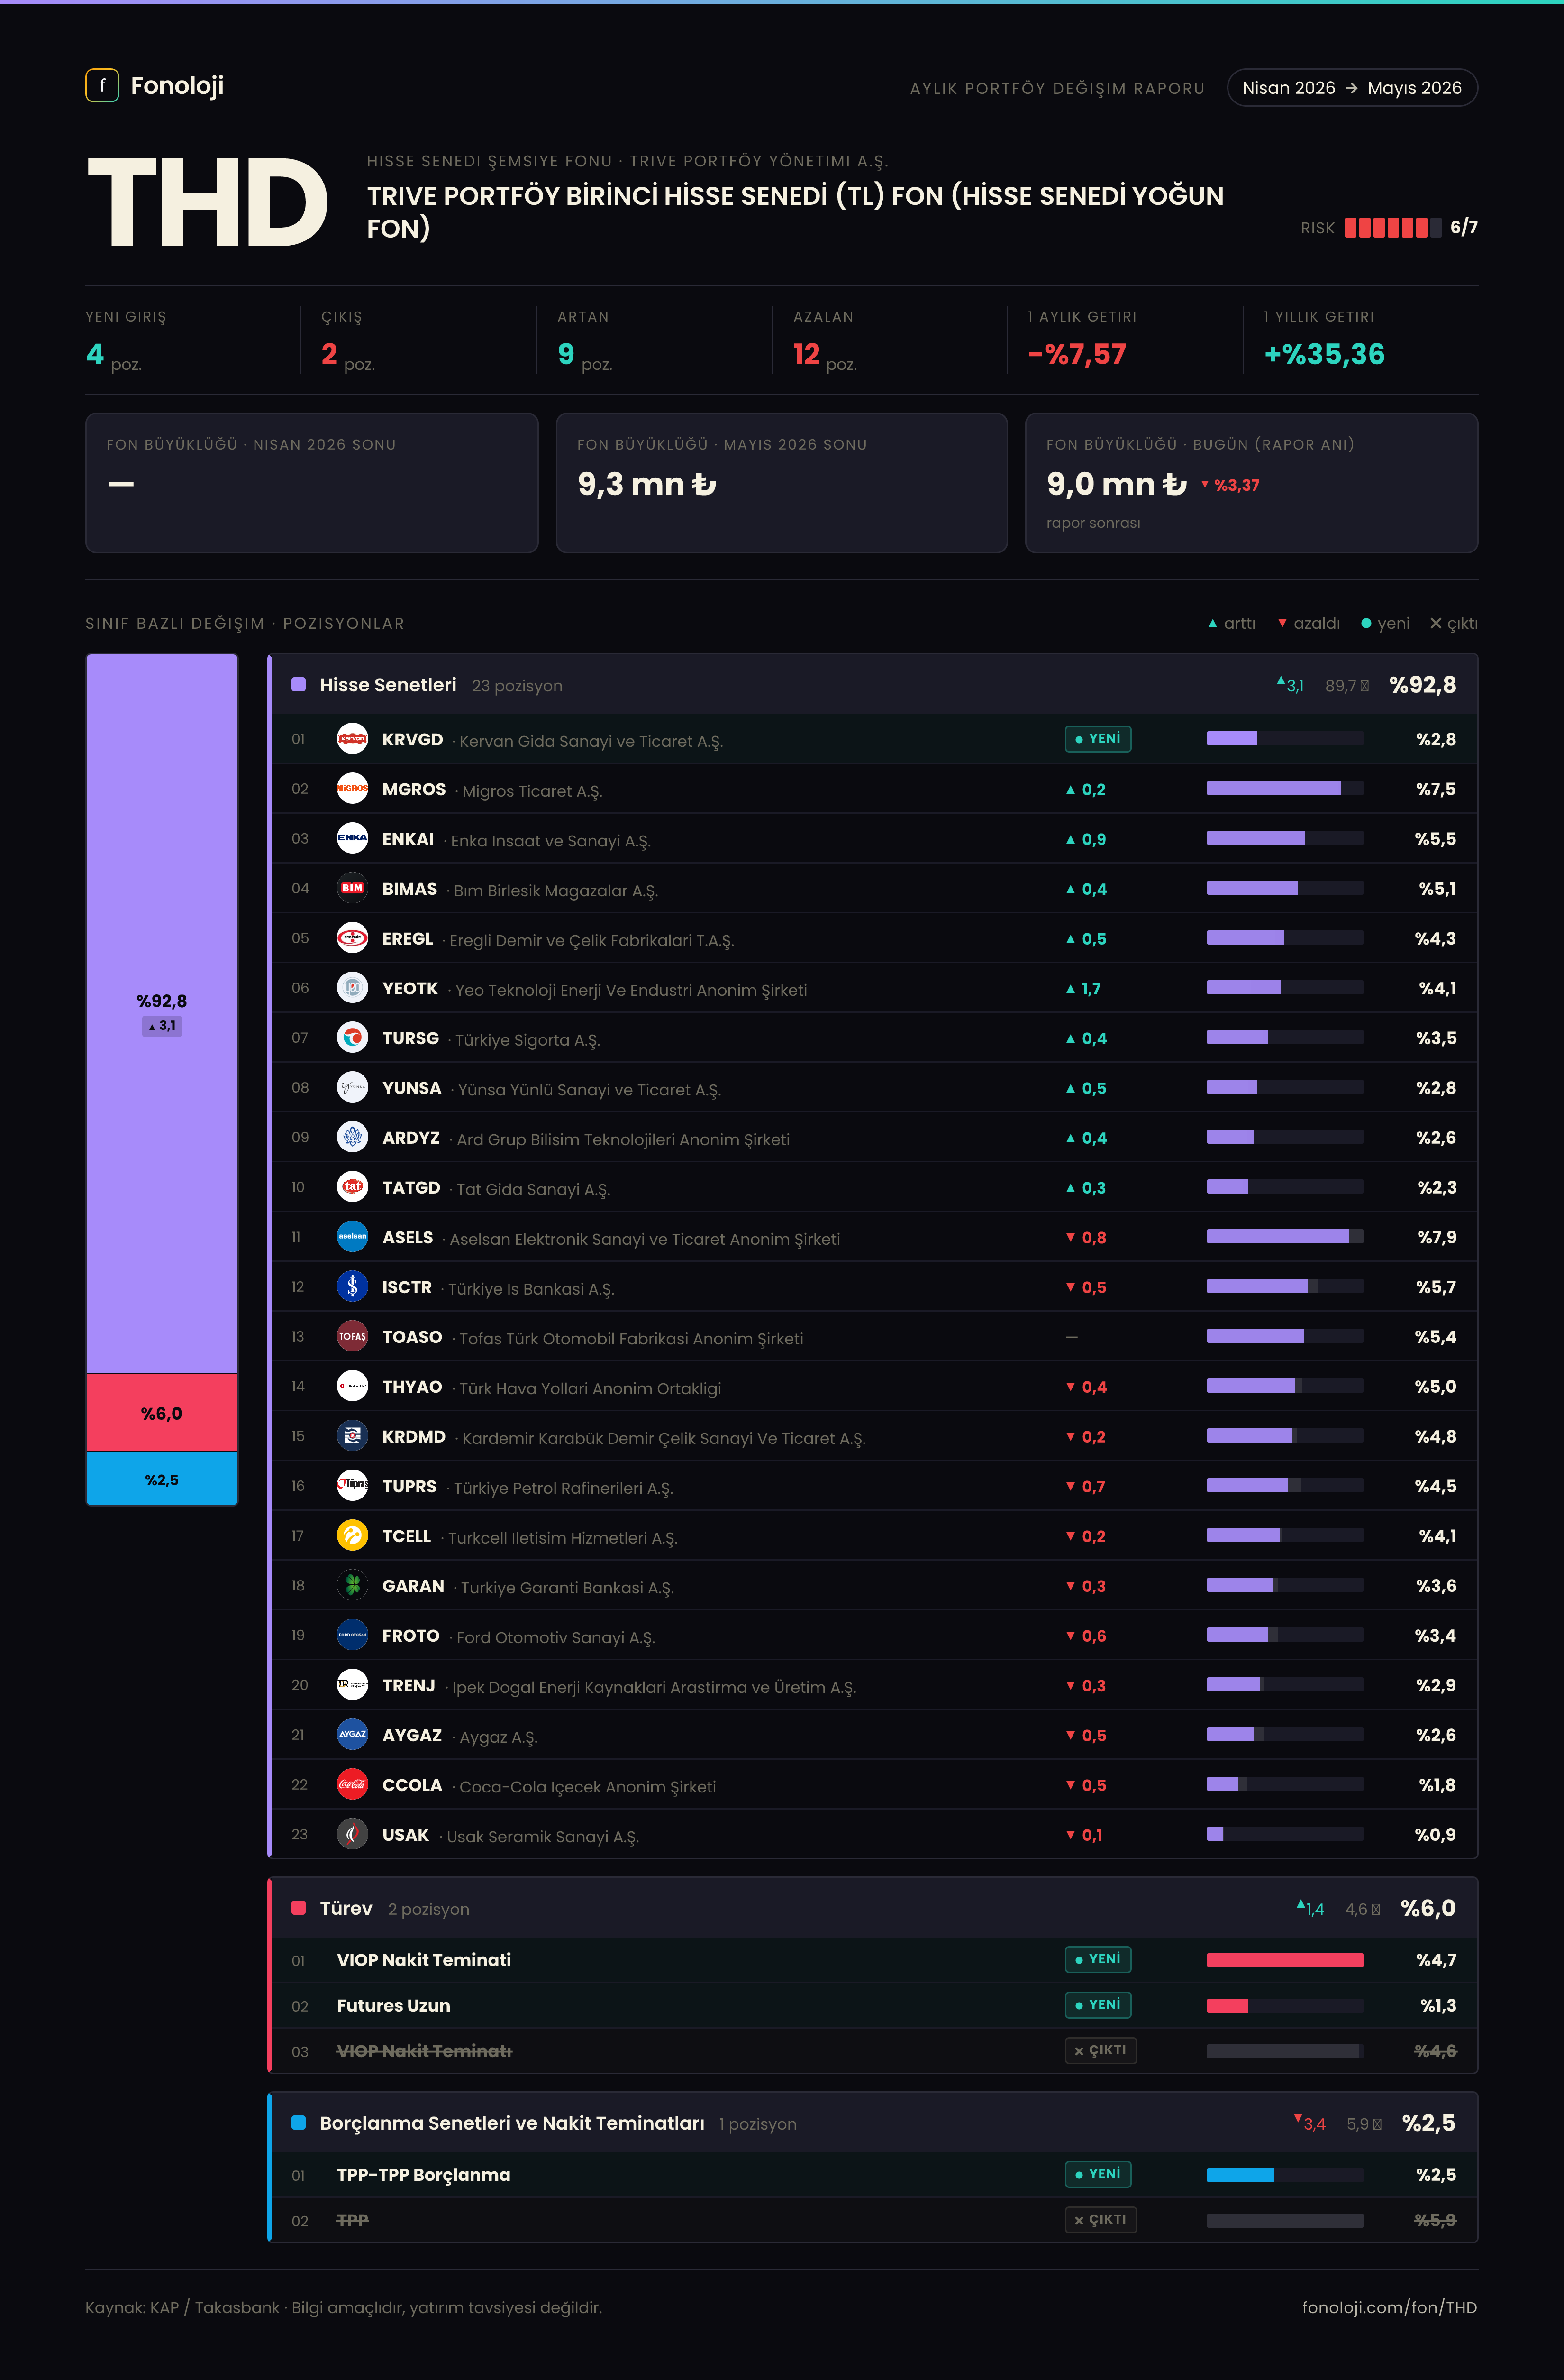Click the YENİ badge on VIOP Nakit Teminati
This screenshot has height=2380, width=1564.
coord(1097,1959)
